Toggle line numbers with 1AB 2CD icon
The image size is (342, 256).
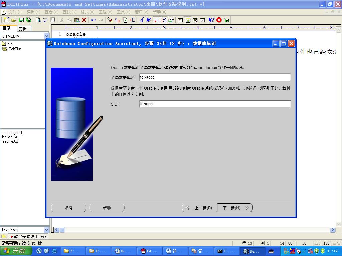click(x=164, y=20)
